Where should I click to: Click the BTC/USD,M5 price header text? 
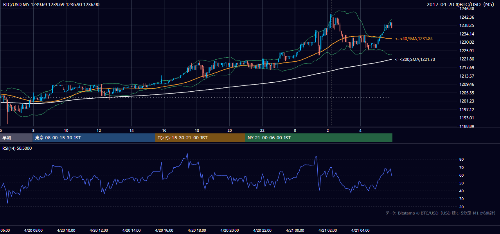click(x=51, y=5)
